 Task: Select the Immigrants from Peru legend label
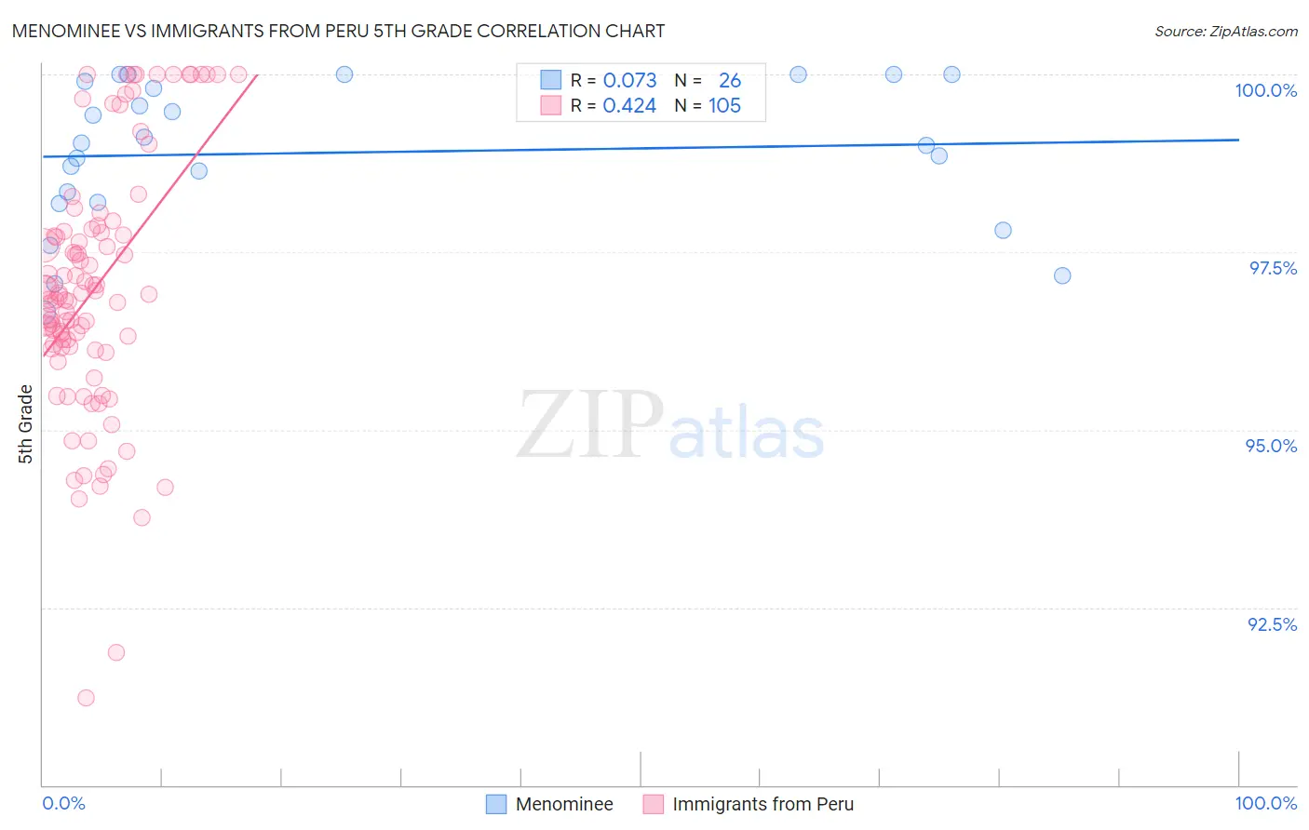pos(762,804)
